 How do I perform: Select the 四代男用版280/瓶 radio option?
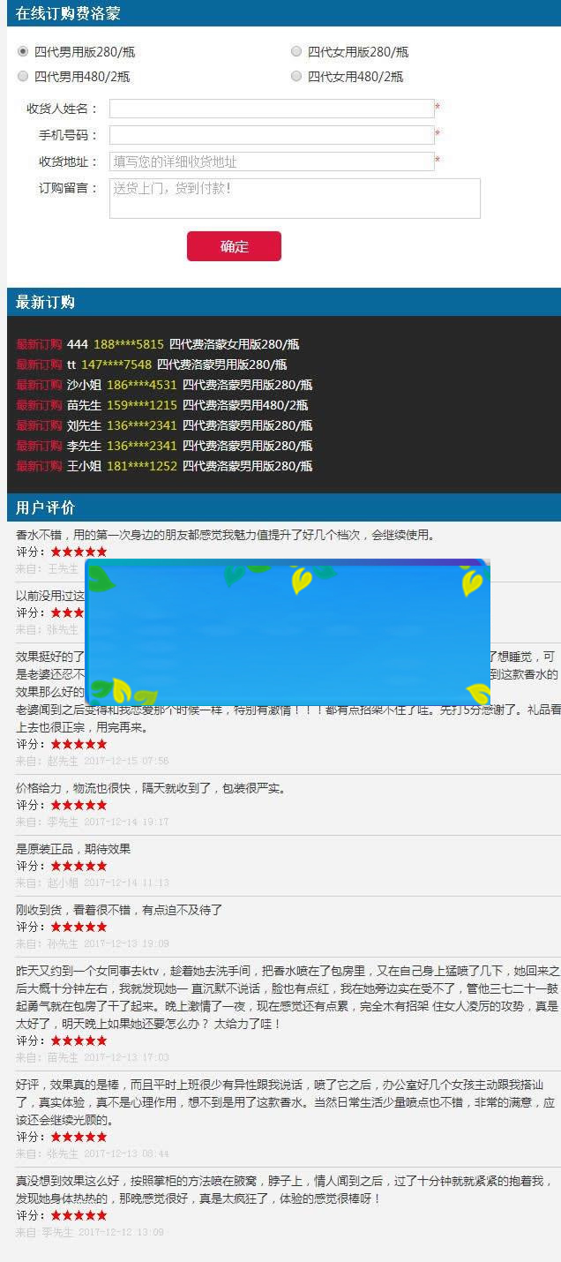23,52
